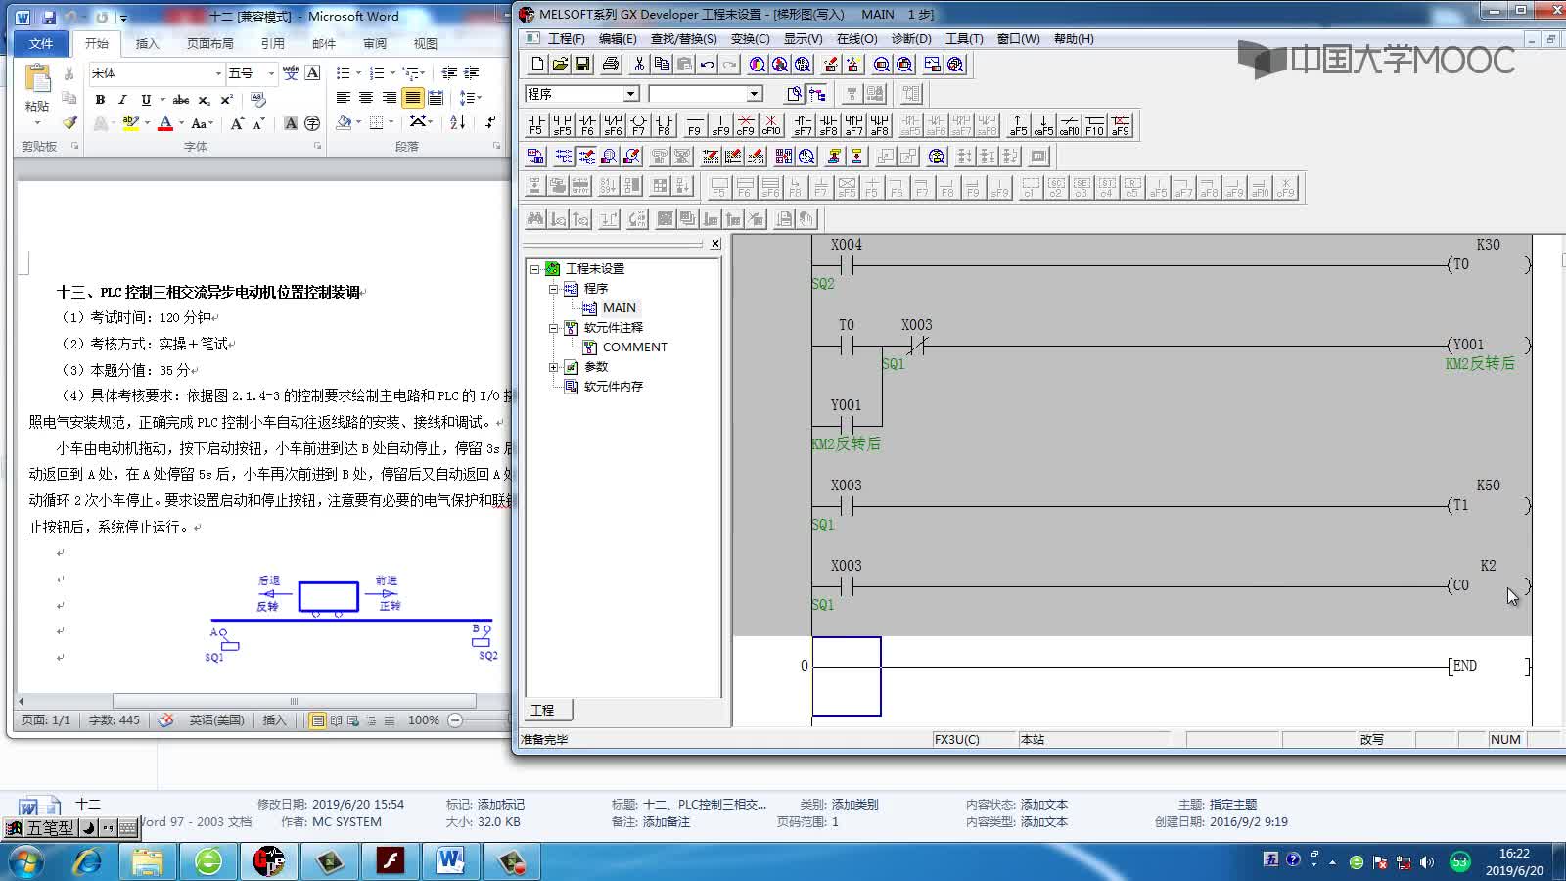Open the 在线(O) menu
Screen dimensions: 1566x881
[x=856, y=39]
